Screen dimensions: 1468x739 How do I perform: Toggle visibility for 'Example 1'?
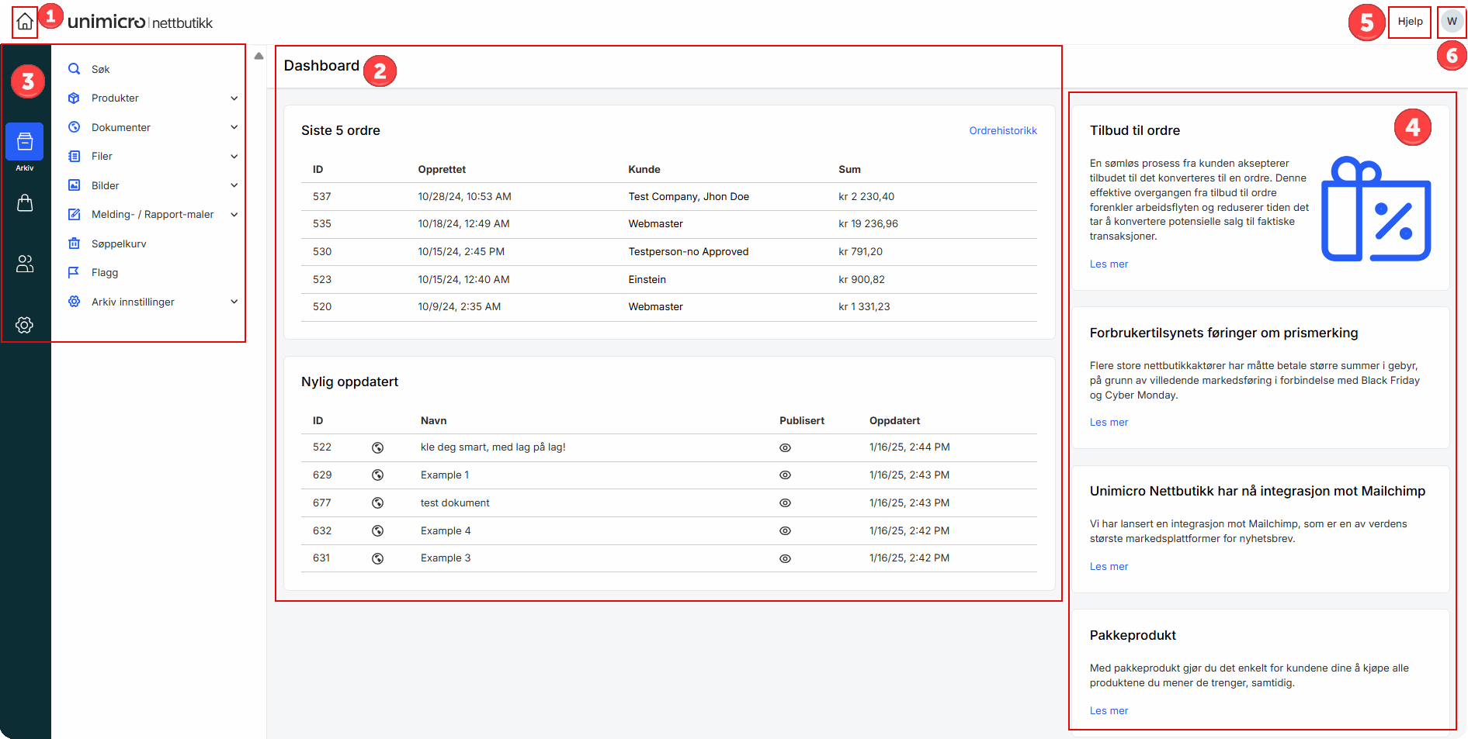(x=785, y=475)
